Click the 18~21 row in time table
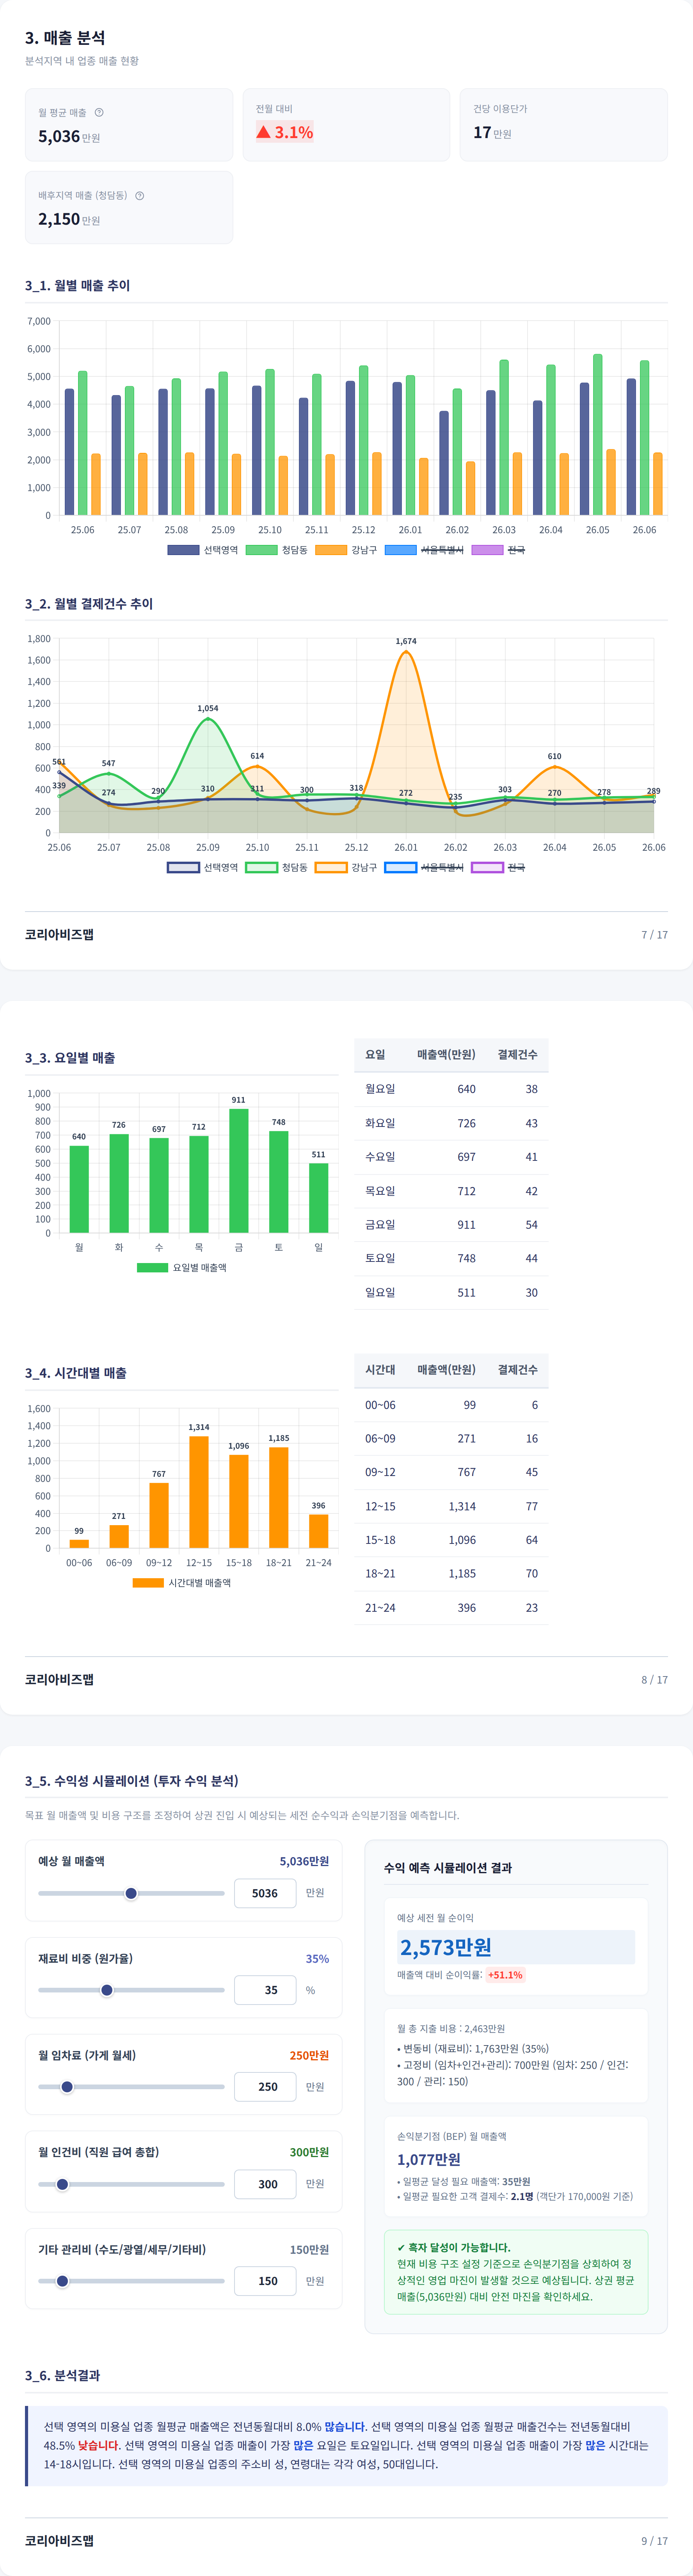This screenshot has height=2576, width=693. 451,1573
